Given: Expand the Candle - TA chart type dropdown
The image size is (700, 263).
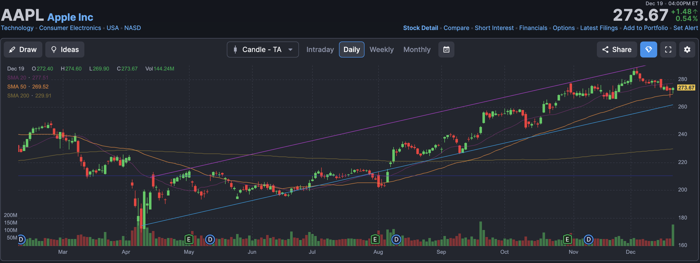Looking at the screenshot, I should [x=262, y=49].
